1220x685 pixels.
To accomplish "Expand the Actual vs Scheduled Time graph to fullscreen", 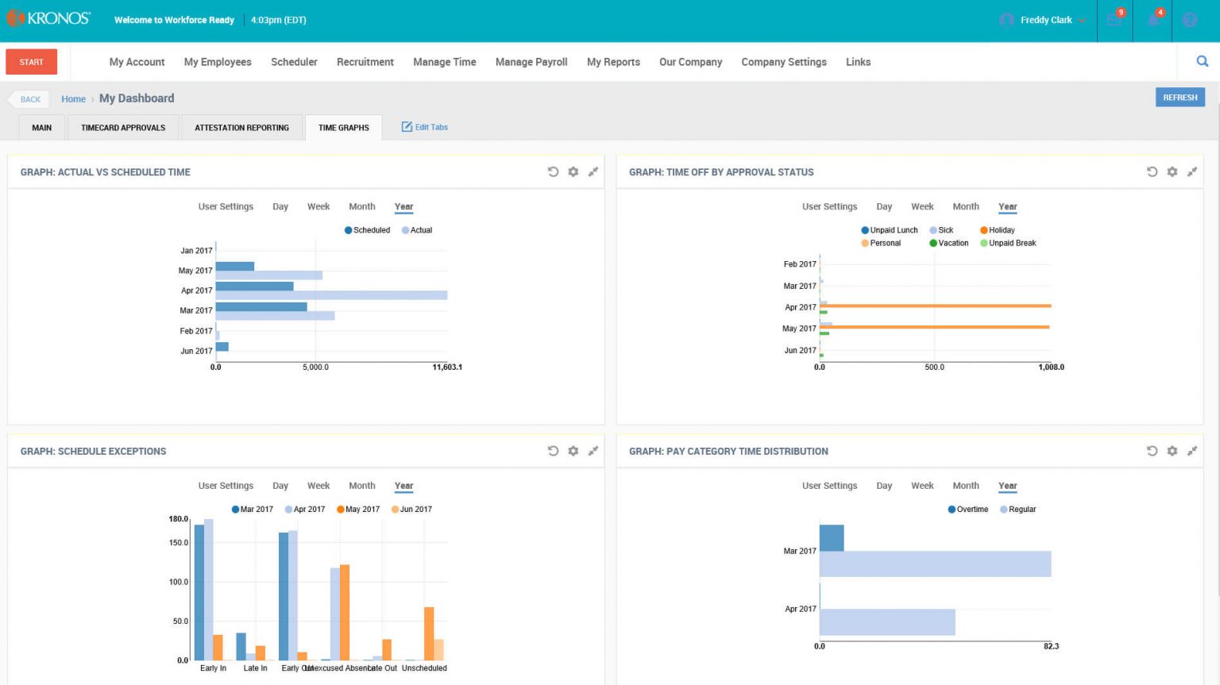I will pyautogui.click(x=593, y=171).
